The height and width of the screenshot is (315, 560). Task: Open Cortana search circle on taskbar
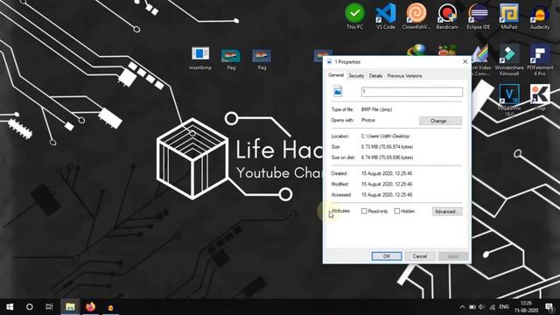30,307
